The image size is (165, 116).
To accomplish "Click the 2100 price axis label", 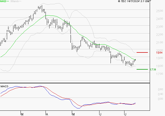I will point(159,42).
